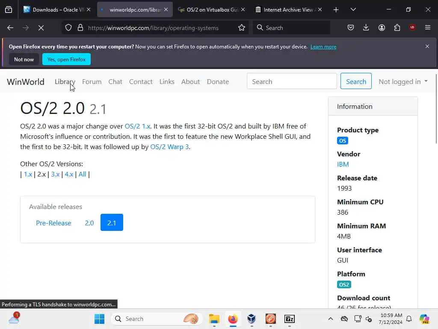Open the Learn more link

(x=323, y=47)
